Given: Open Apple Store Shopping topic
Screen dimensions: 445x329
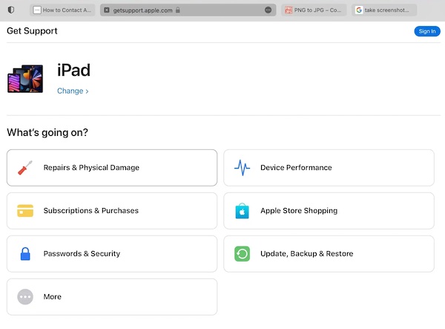Looking at the screenshot, I should click(329, 211).
